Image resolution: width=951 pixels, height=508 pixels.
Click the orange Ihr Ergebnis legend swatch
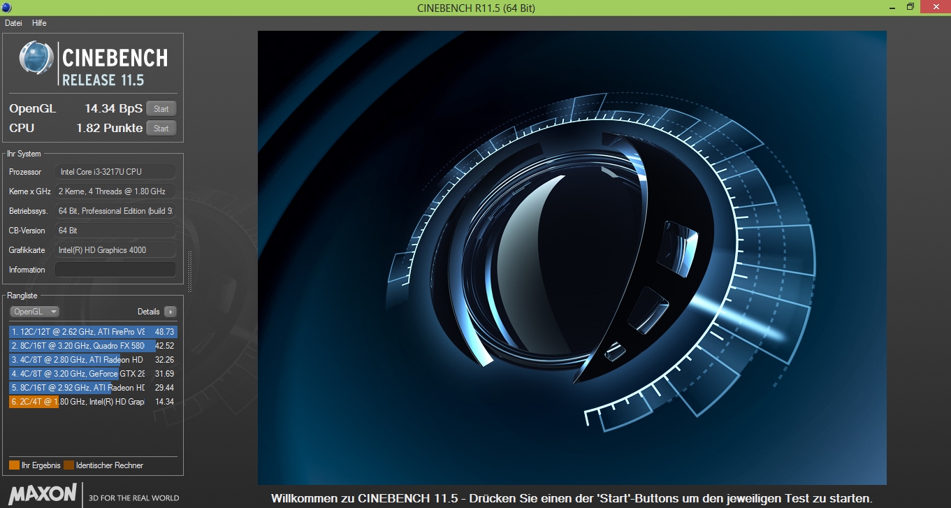[14, 465]
